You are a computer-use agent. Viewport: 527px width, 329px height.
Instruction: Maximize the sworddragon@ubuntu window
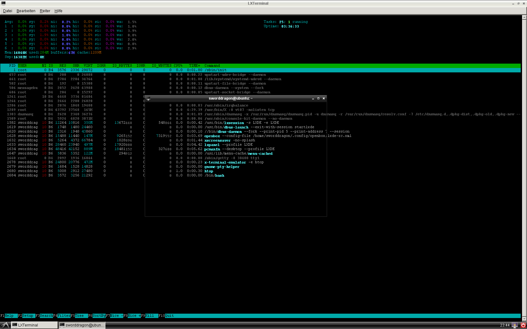[318, 98]
